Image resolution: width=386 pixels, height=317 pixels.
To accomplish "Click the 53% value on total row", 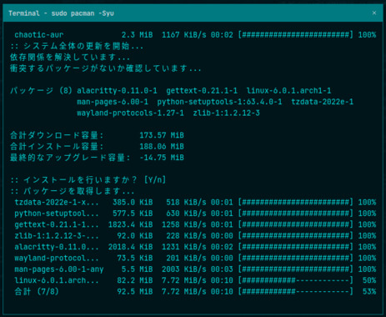I will click(369, 291).
